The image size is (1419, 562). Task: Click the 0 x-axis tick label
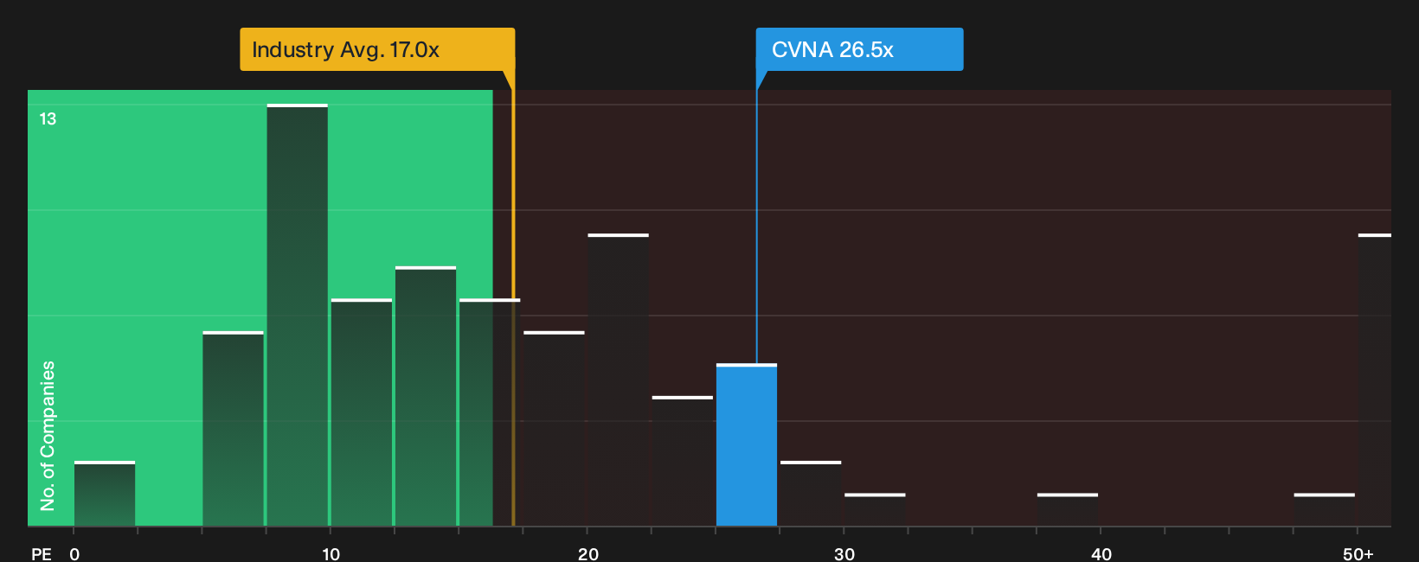(74, 554)
